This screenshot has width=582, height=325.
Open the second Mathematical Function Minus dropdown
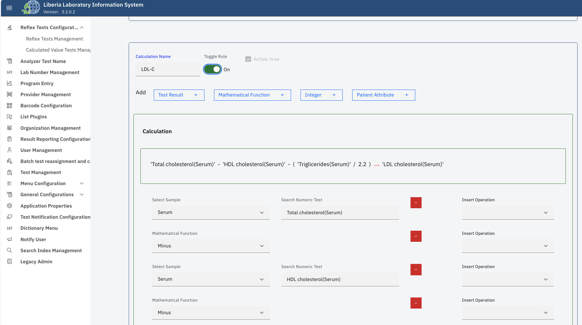point(211,313)
